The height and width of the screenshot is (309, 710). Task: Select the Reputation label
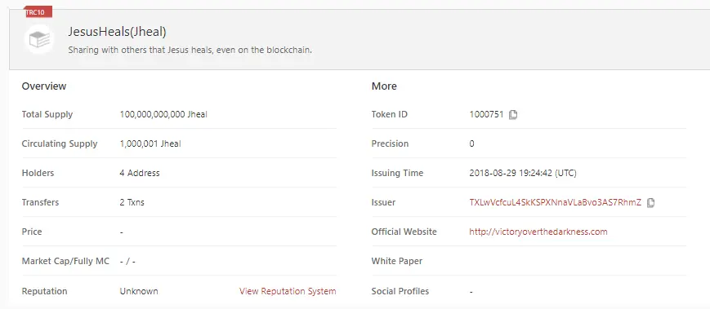44,291
